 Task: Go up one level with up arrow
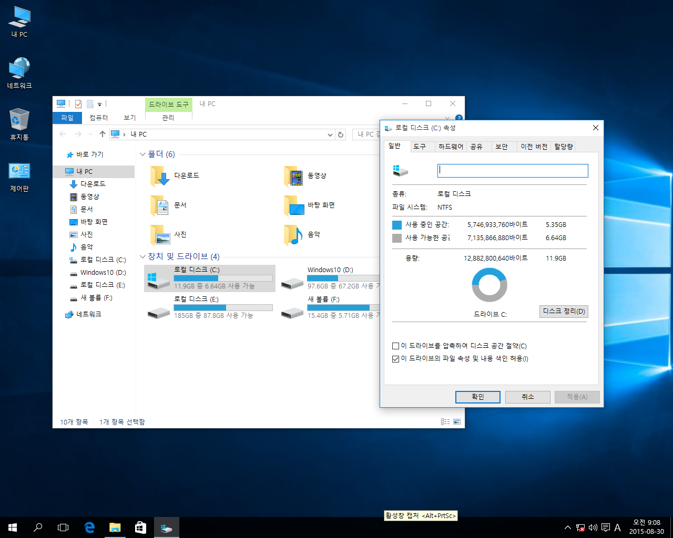click(x=102, y=134)
